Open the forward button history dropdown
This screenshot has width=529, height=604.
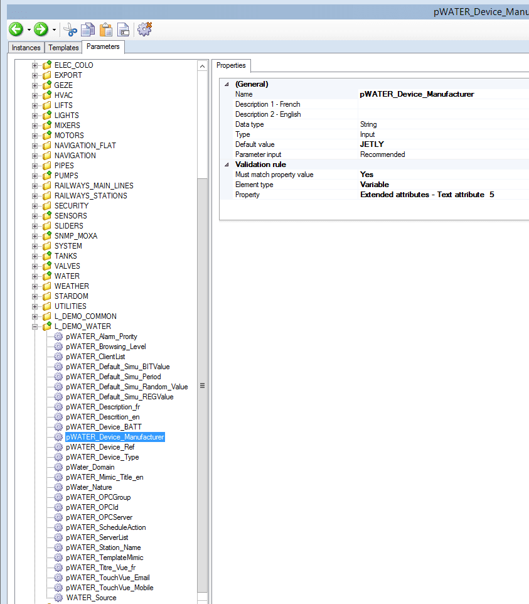coord(55,30)
